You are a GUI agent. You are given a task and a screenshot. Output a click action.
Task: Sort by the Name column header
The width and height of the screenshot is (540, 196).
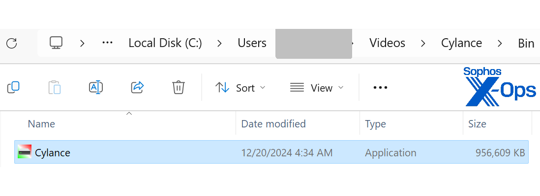tap(41, 124)
